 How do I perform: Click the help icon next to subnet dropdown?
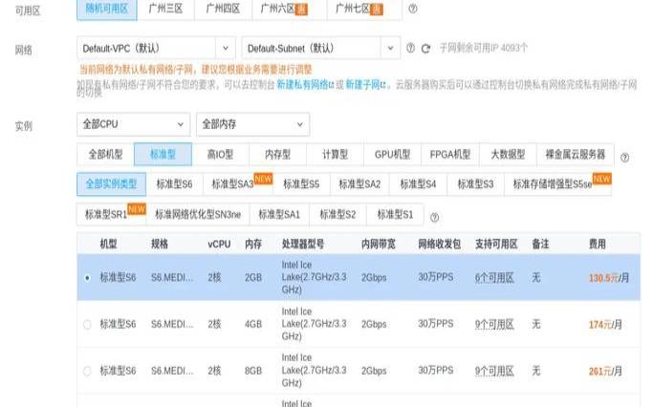pos(410,48)
